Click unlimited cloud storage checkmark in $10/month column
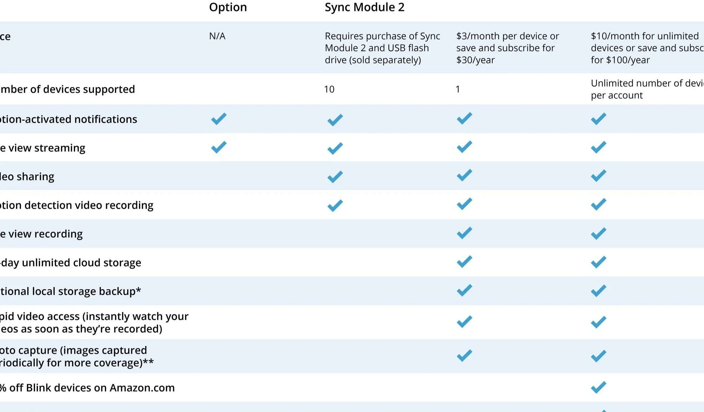Viewport: 704px width, 412px height. (599, 262)
